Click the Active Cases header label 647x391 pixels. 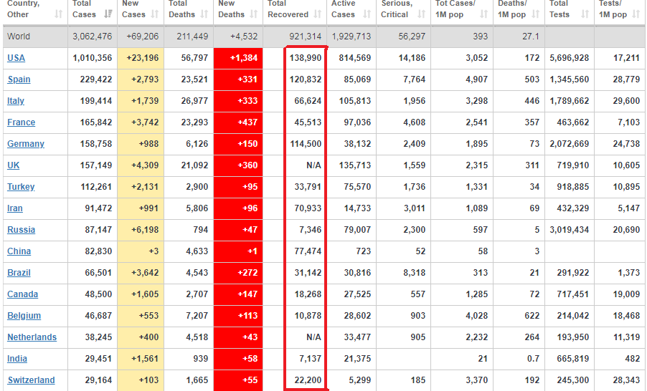[x=344, y=9]
